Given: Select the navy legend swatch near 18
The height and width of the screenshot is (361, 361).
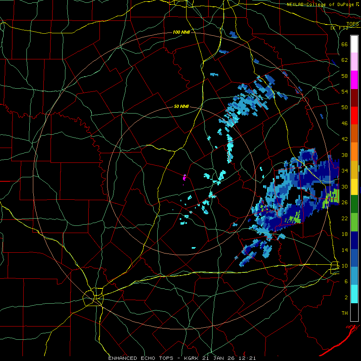Looking at the screenshot, I should click(x=354, y=240).
